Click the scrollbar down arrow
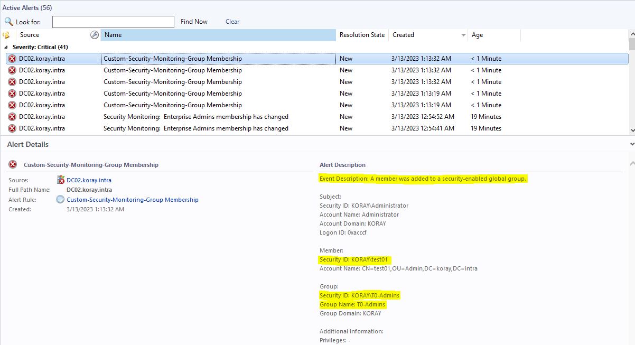Viewport: 635px width, 345px height. [x=631, y=130]
